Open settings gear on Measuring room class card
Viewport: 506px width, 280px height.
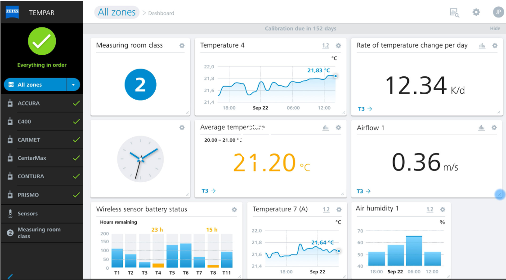click(x=182, y=46)
